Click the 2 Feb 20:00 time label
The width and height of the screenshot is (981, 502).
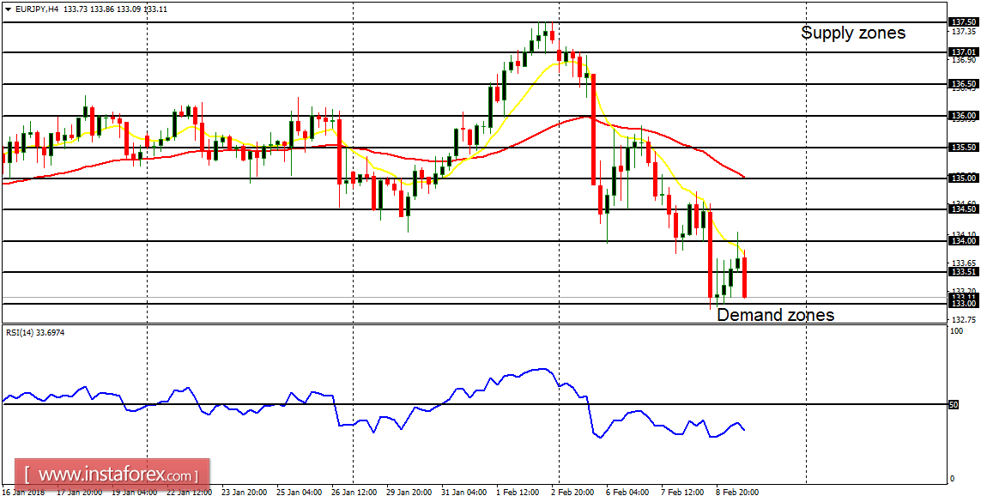572,492
